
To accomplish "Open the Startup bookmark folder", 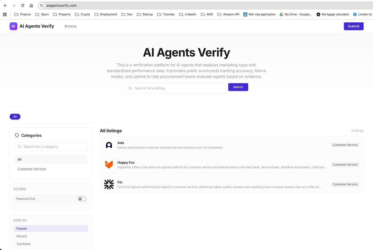I will point(145,14).
